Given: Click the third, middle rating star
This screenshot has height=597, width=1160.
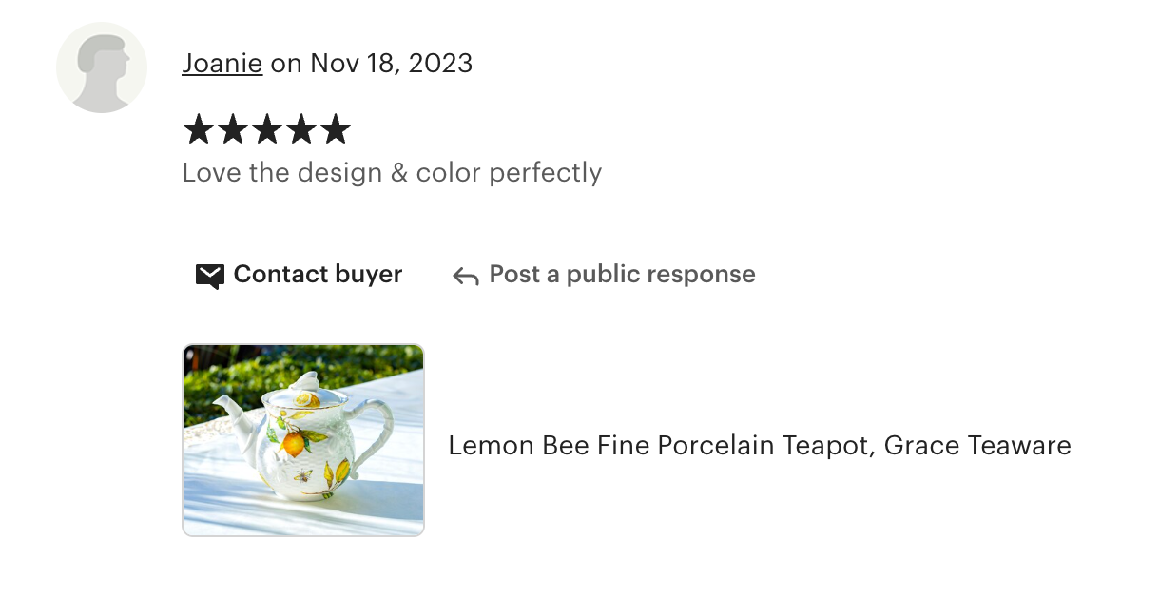Looking at the screenshot, I should pos(267,129).
